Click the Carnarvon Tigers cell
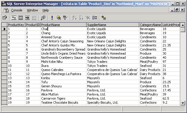This screenshot has width=187, height=113. click(x=63, y=98)
